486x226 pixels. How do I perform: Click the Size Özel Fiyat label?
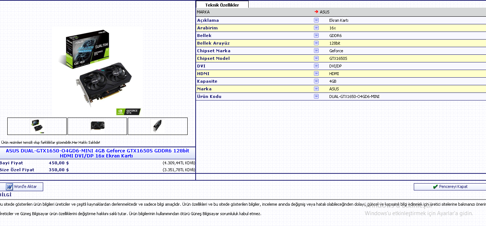tap(17, 170)
